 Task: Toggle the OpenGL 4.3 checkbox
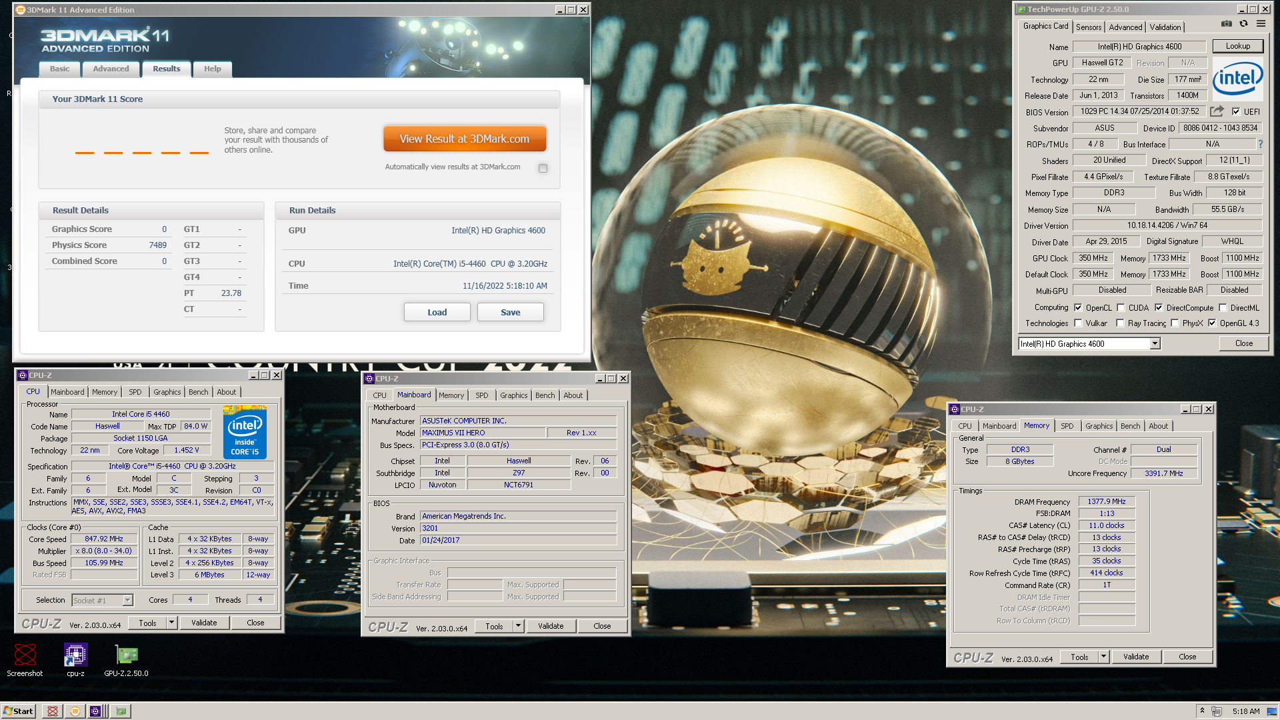coord(1212,323)
